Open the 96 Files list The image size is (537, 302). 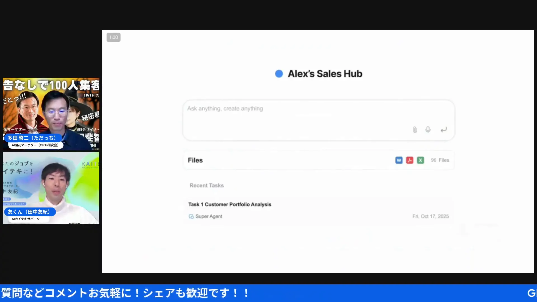pyautogui.click(x=440, y=160)
